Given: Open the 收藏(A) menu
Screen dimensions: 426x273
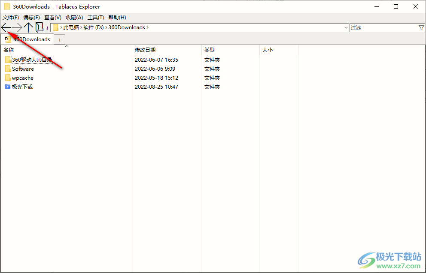Looking at the screenshot, I should [74, 17].
